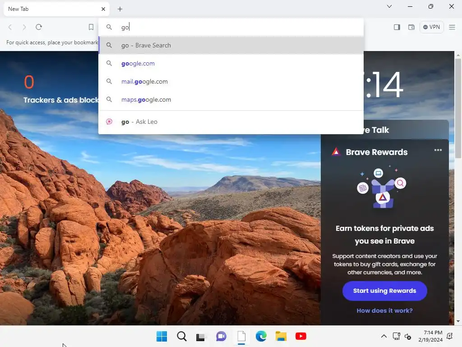Click the back navigation arrow
The width and height of the screenshot is (462, 347).
click(10, 27)
